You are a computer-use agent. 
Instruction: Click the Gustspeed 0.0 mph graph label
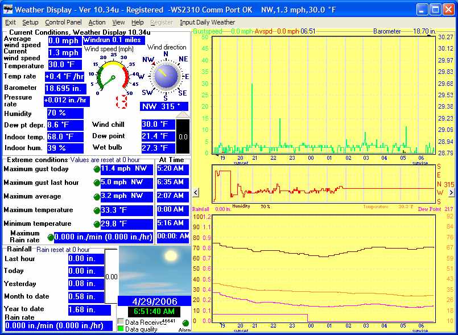point(223,31)
